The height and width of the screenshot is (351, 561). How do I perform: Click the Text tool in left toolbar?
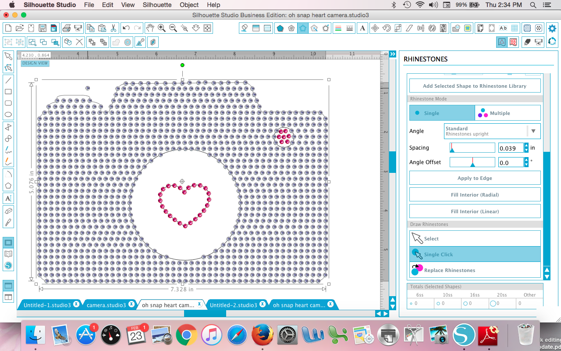coord(8,198)
